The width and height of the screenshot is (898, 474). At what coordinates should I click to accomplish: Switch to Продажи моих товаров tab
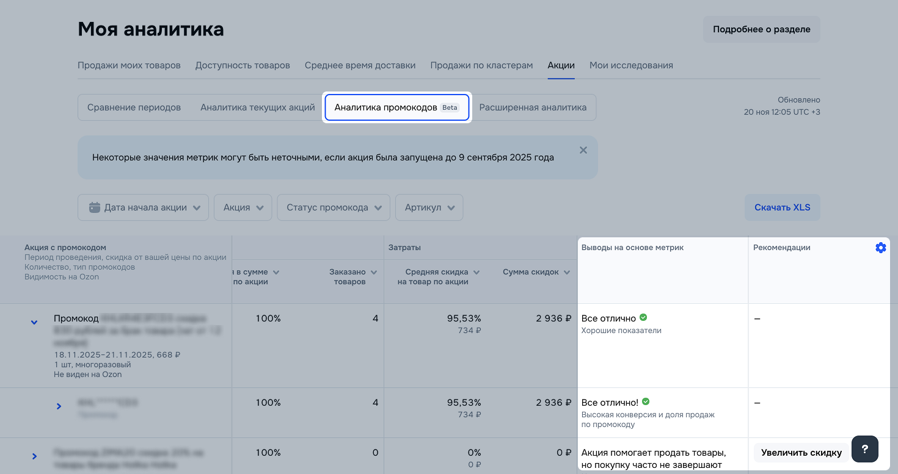(129, 65)
